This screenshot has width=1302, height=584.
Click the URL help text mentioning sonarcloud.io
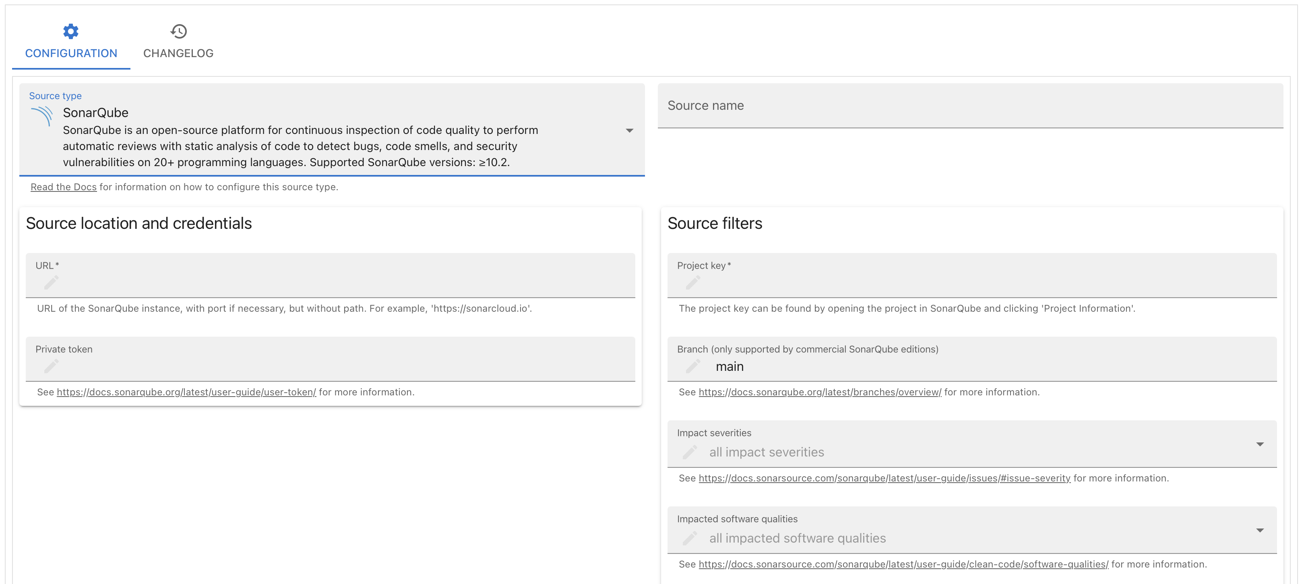(284, 308)
